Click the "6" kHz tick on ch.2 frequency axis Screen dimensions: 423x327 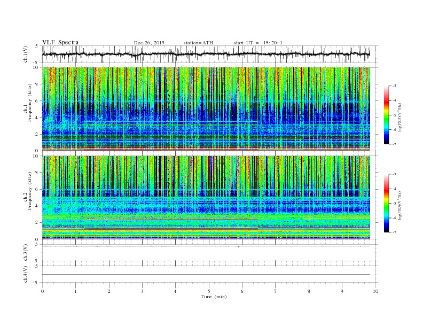point(37,189)
